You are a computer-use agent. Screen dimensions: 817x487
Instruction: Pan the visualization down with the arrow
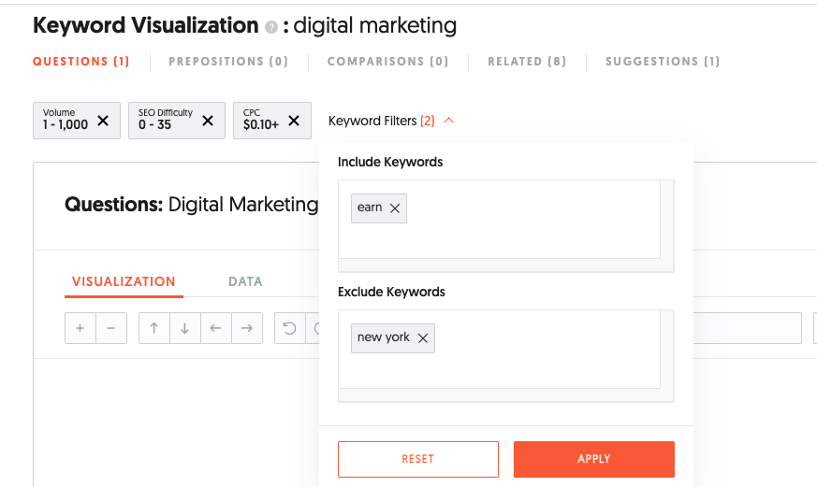[x=184, y=328]
